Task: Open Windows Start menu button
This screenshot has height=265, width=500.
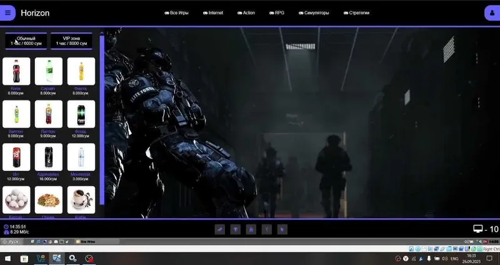Action: click(7, 258)
